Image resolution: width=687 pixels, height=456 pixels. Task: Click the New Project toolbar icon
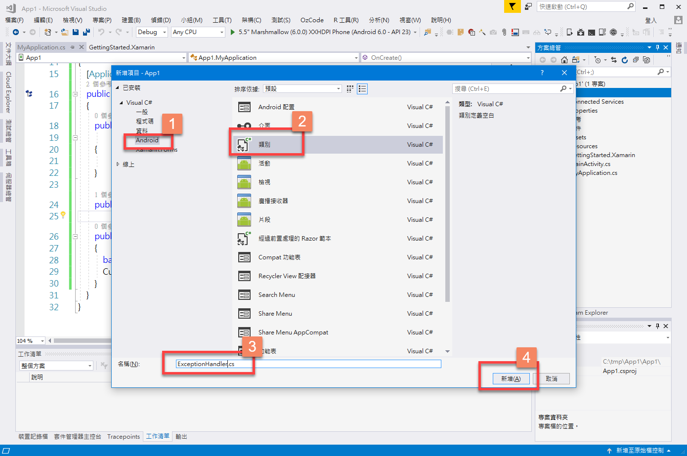[48, 32]
